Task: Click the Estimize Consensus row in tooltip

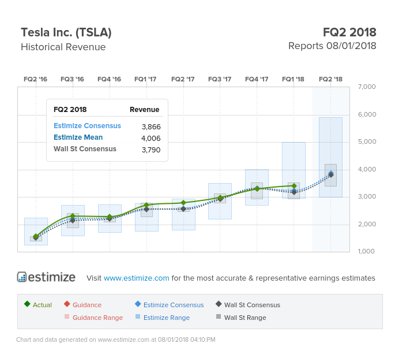Action: 107,126
